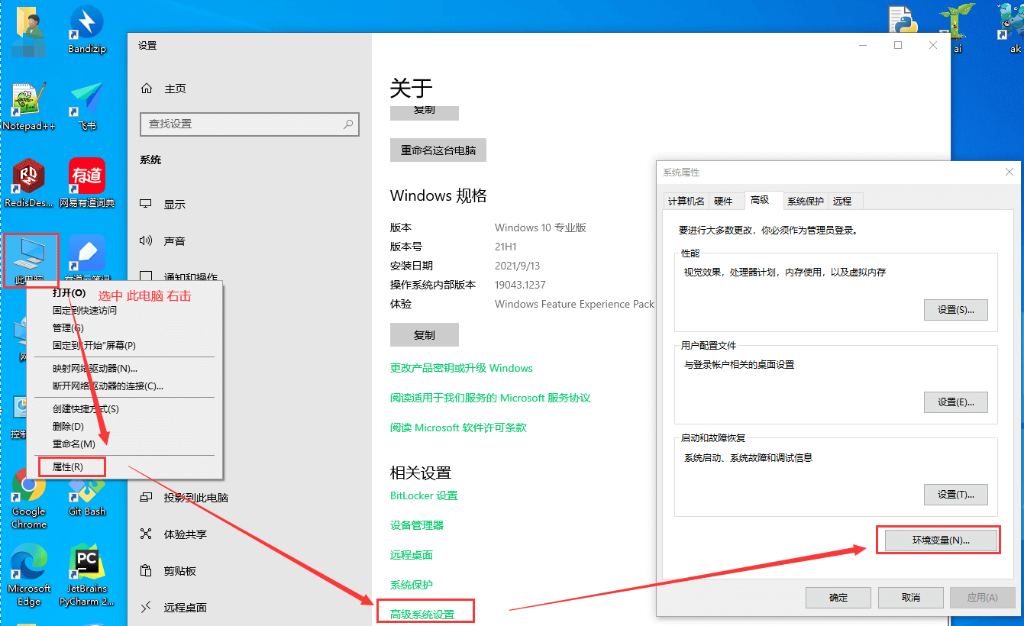
Task: Select the 此电脑 desktop icon
Action: click(x=31, y=260)
